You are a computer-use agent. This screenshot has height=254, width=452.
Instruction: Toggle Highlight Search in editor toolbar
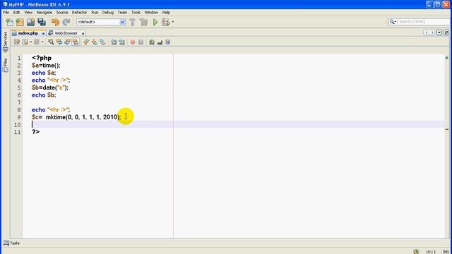pos(76,42)
